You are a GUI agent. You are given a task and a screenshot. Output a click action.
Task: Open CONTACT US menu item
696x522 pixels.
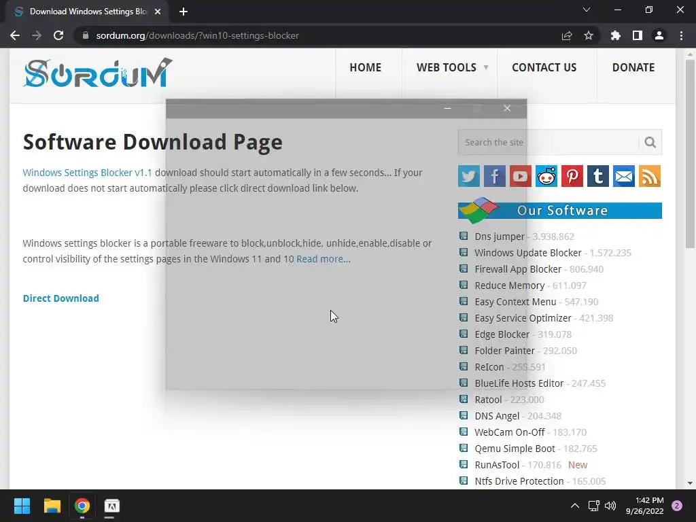[x=544, y=67]
